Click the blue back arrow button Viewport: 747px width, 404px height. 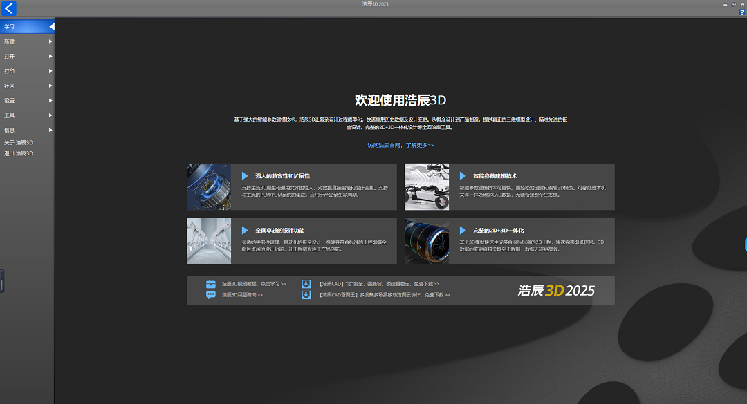point(8,8)
